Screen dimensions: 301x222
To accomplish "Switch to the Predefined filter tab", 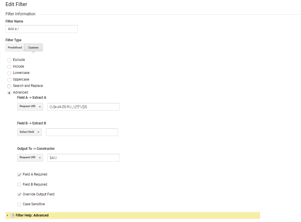I will click(15, 47).
